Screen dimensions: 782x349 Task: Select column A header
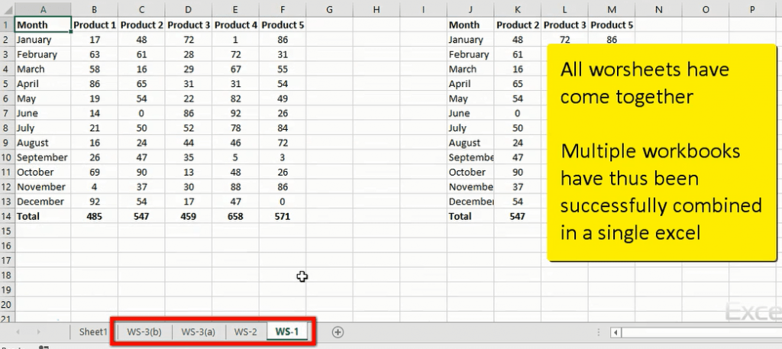pyautogui.click(x=43, y=9)
